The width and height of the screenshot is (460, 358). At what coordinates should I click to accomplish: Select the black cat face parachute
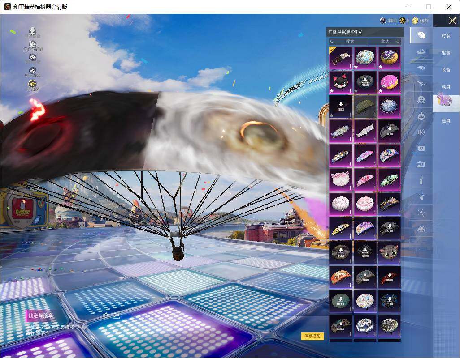click(341, 82)
